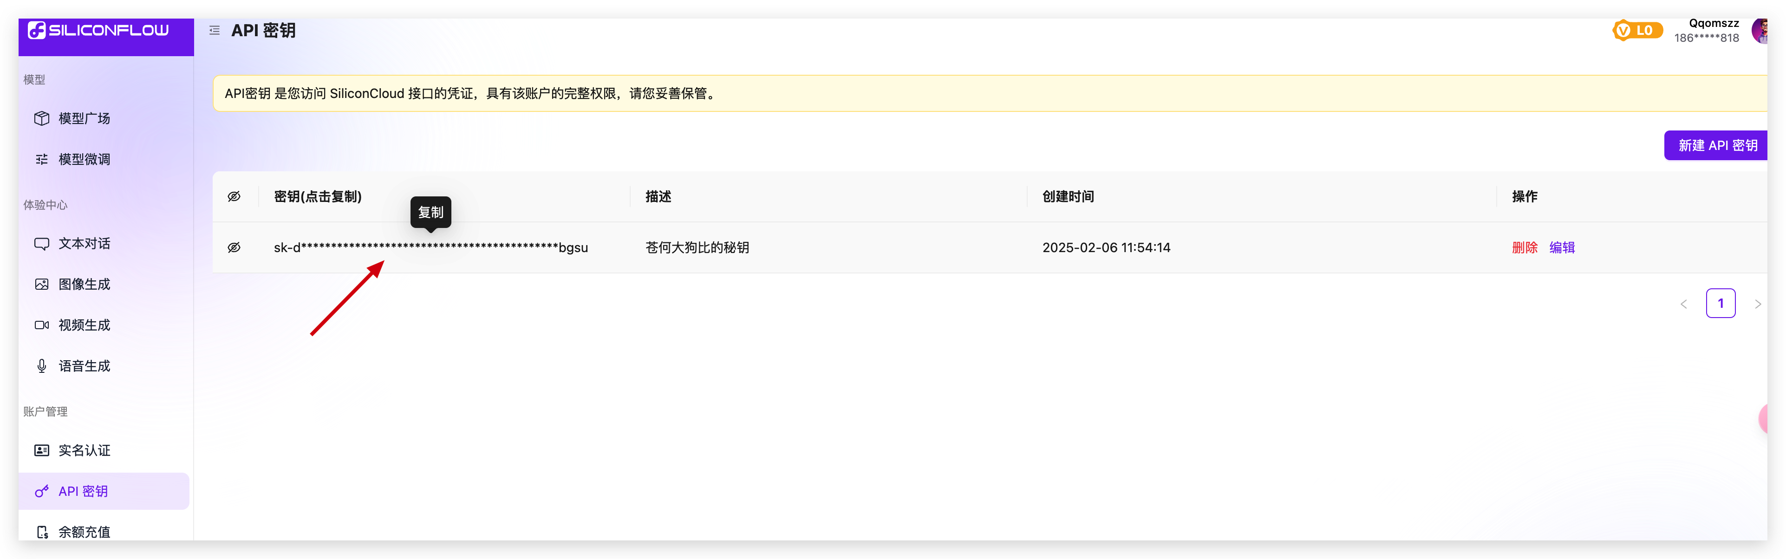Open 文本对话 chat icon
This screenshot has height=559, width=1786.
(x=42, y=243)
